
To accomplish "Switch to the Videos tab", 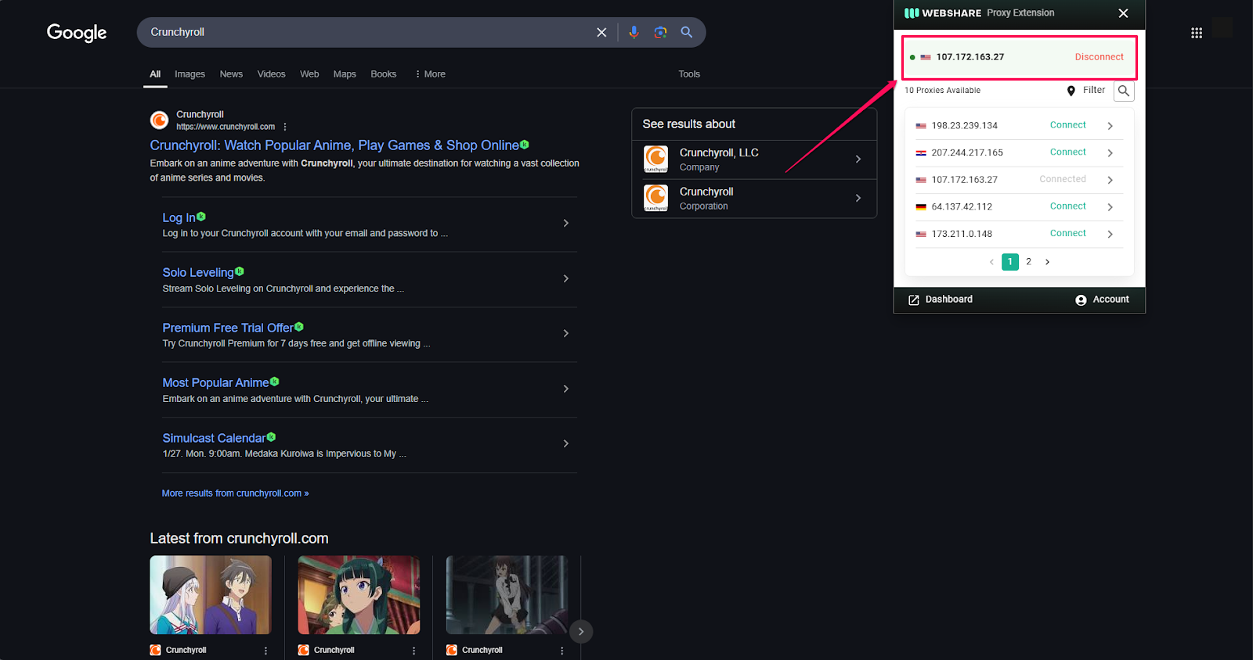I will pyautogui.click(x=271, y=74).
